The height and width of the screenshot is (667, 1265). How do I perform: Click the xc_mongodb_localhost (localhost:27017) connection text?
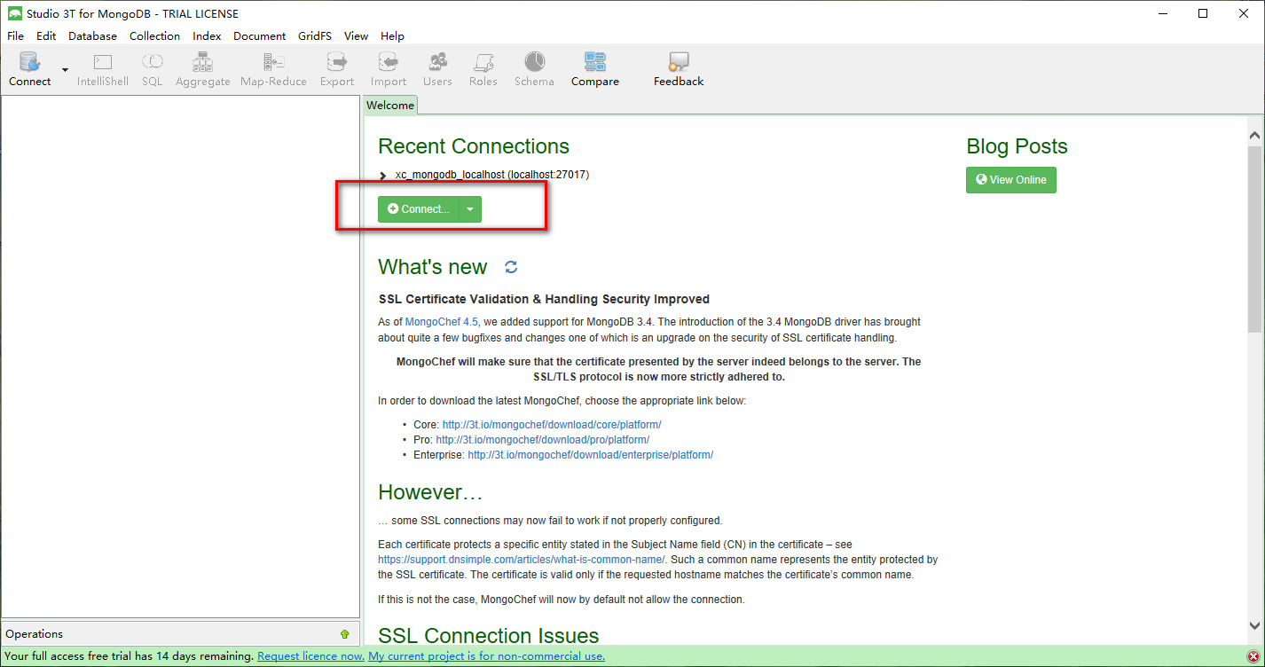492,175
